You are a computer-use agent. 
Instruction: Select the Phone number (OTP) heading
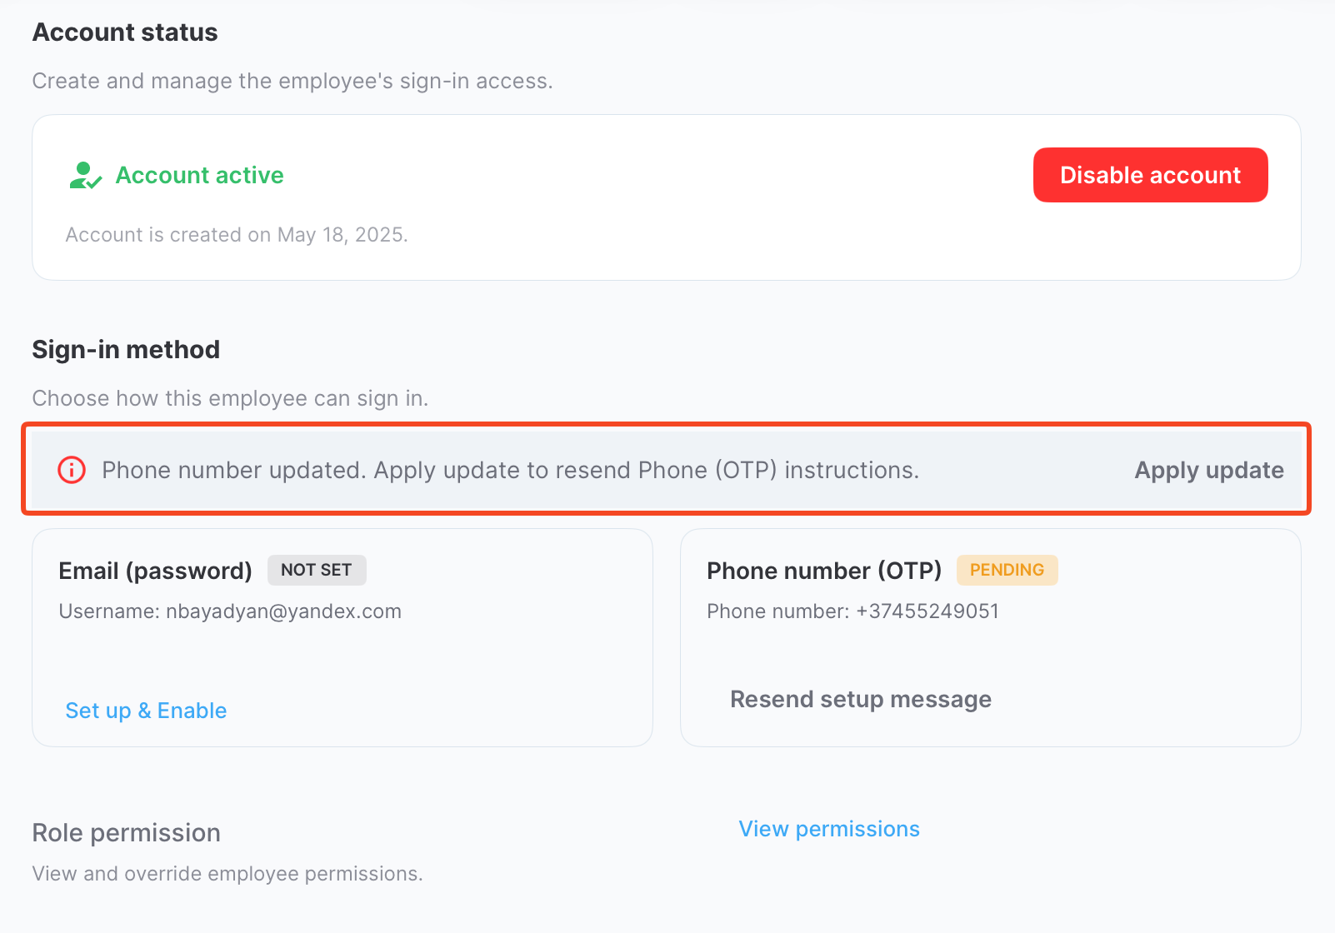click(823, 571)
